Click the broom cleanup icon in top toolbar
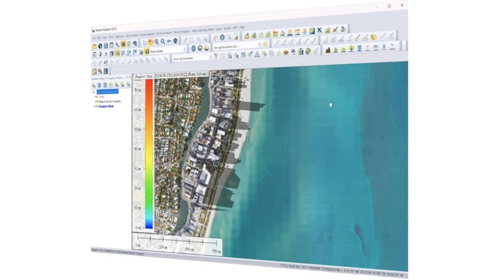499x280 pixels. pos(335,29)
